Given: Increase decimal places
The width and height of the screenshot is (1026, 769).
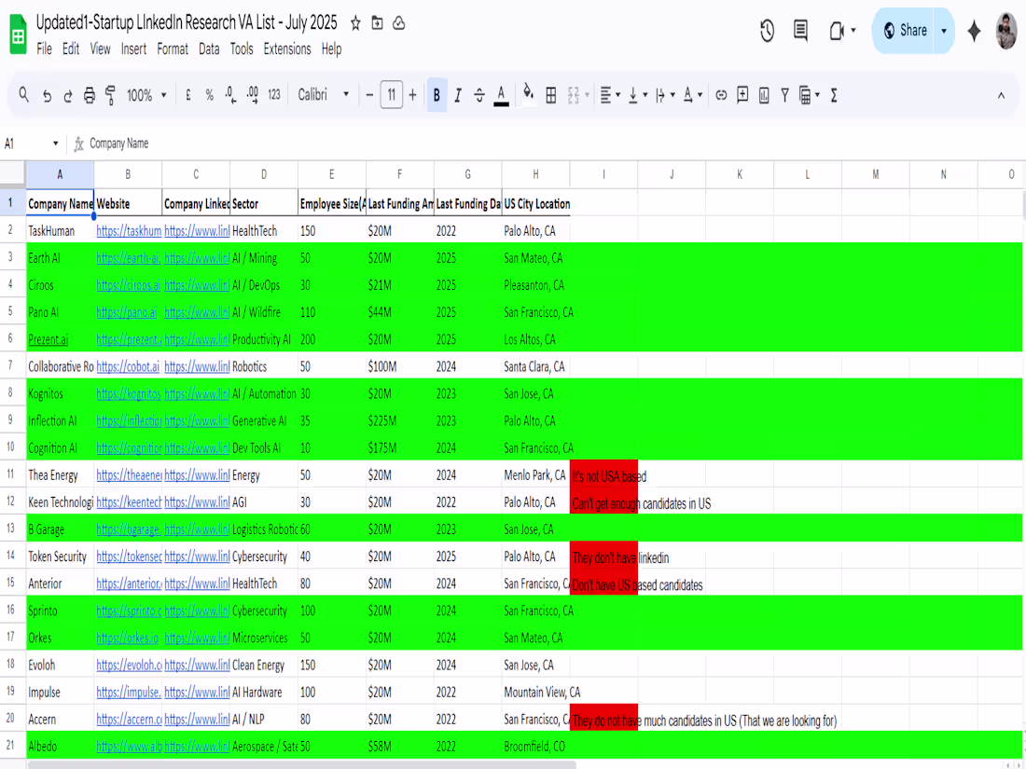Looking at the screenshot, I should pos(253,95).
